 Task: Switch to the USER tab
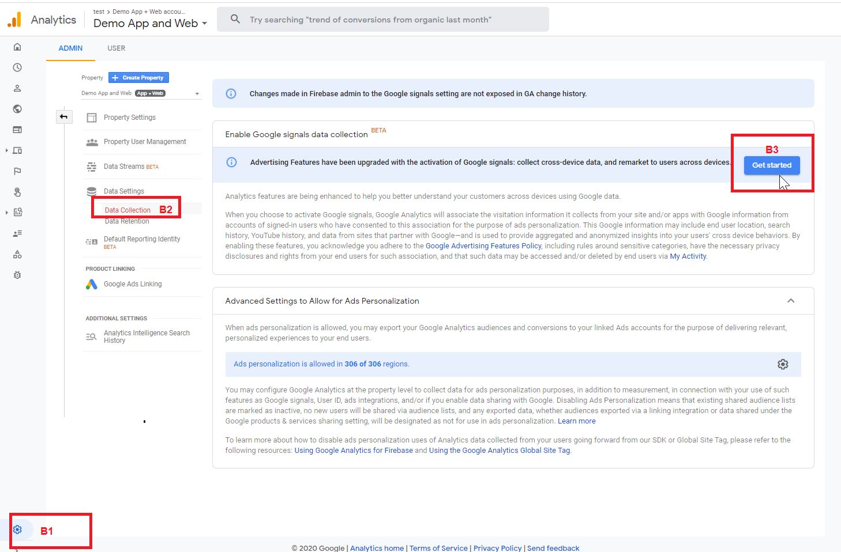[116, 48]
